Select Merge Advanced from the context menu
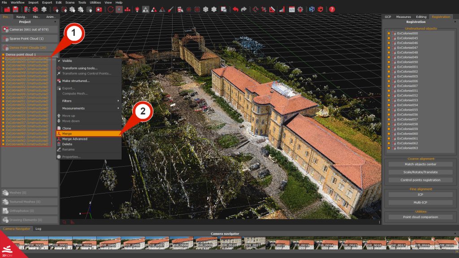Screen dimensions: 459x258 point(74,139)
